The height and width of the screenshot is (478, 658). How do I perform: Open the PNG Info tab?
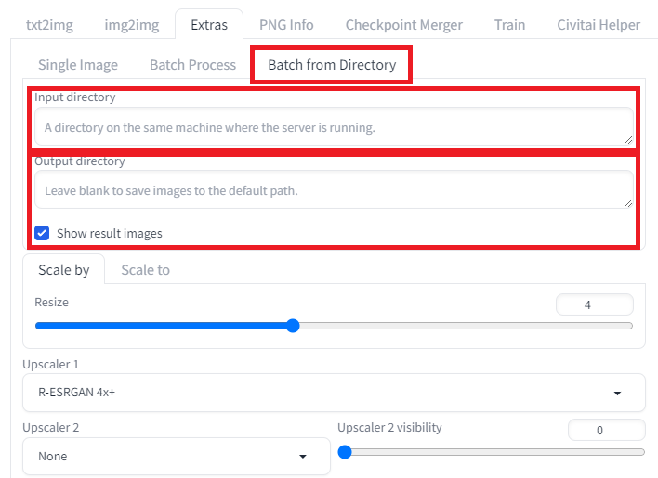(x=286, y=25)
